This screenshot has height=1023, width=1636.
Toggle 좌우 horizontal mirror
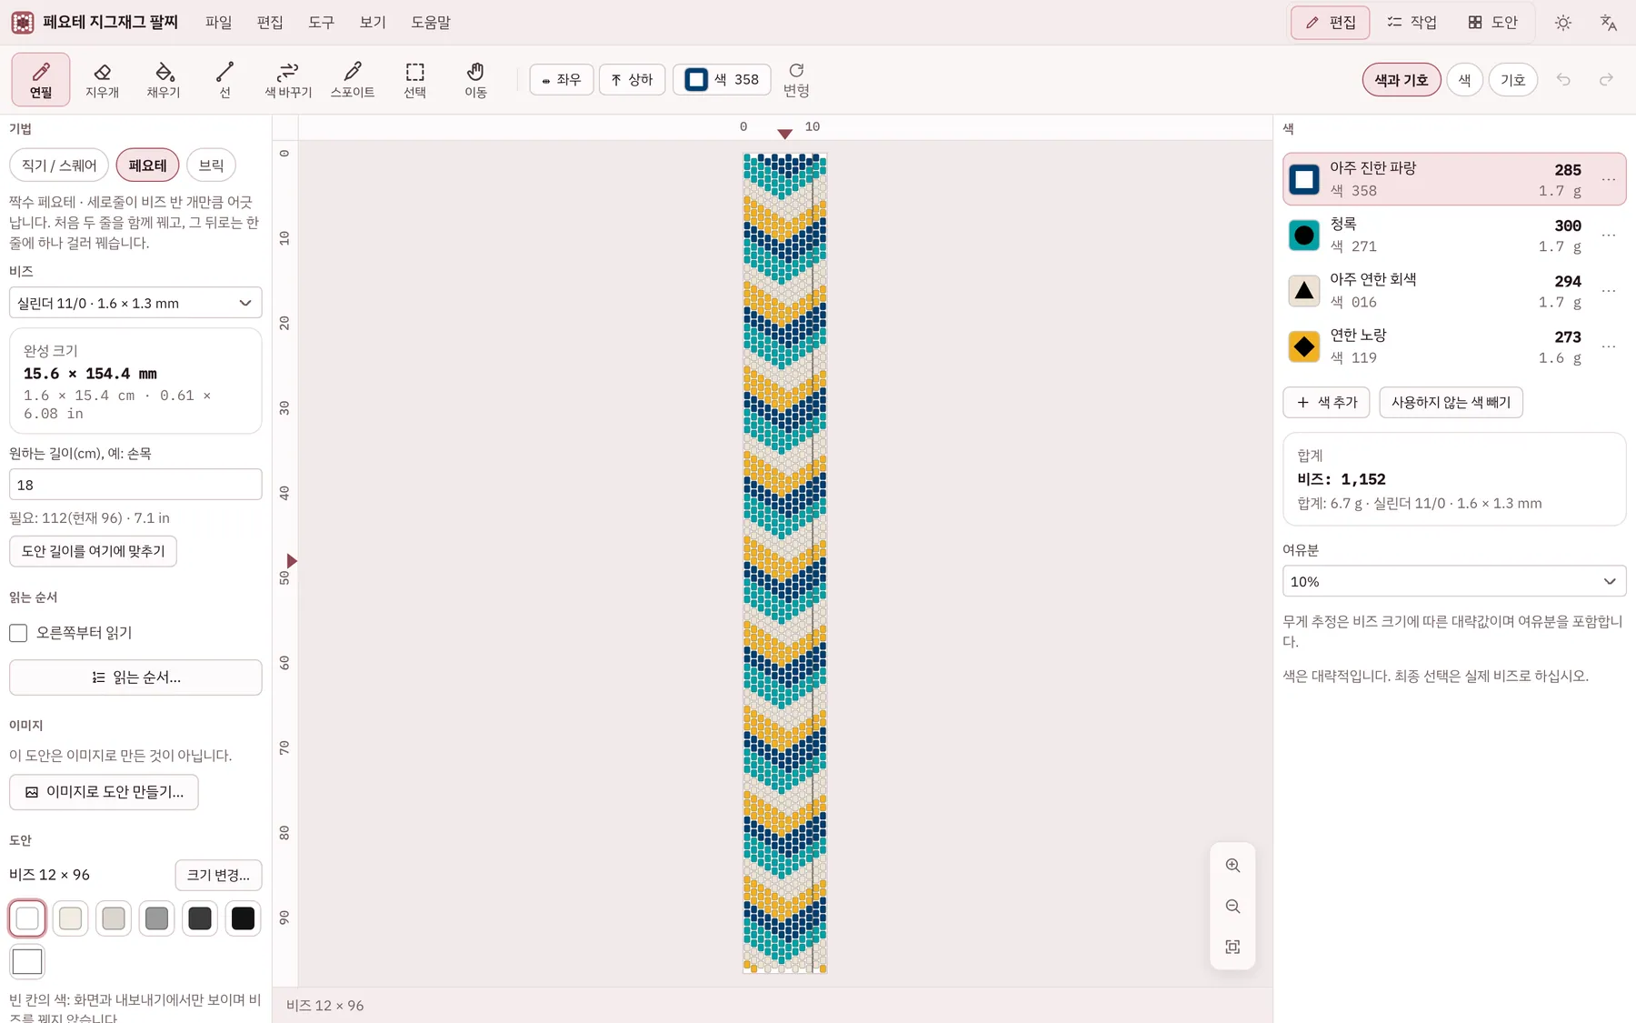click(x=561, y=80)
